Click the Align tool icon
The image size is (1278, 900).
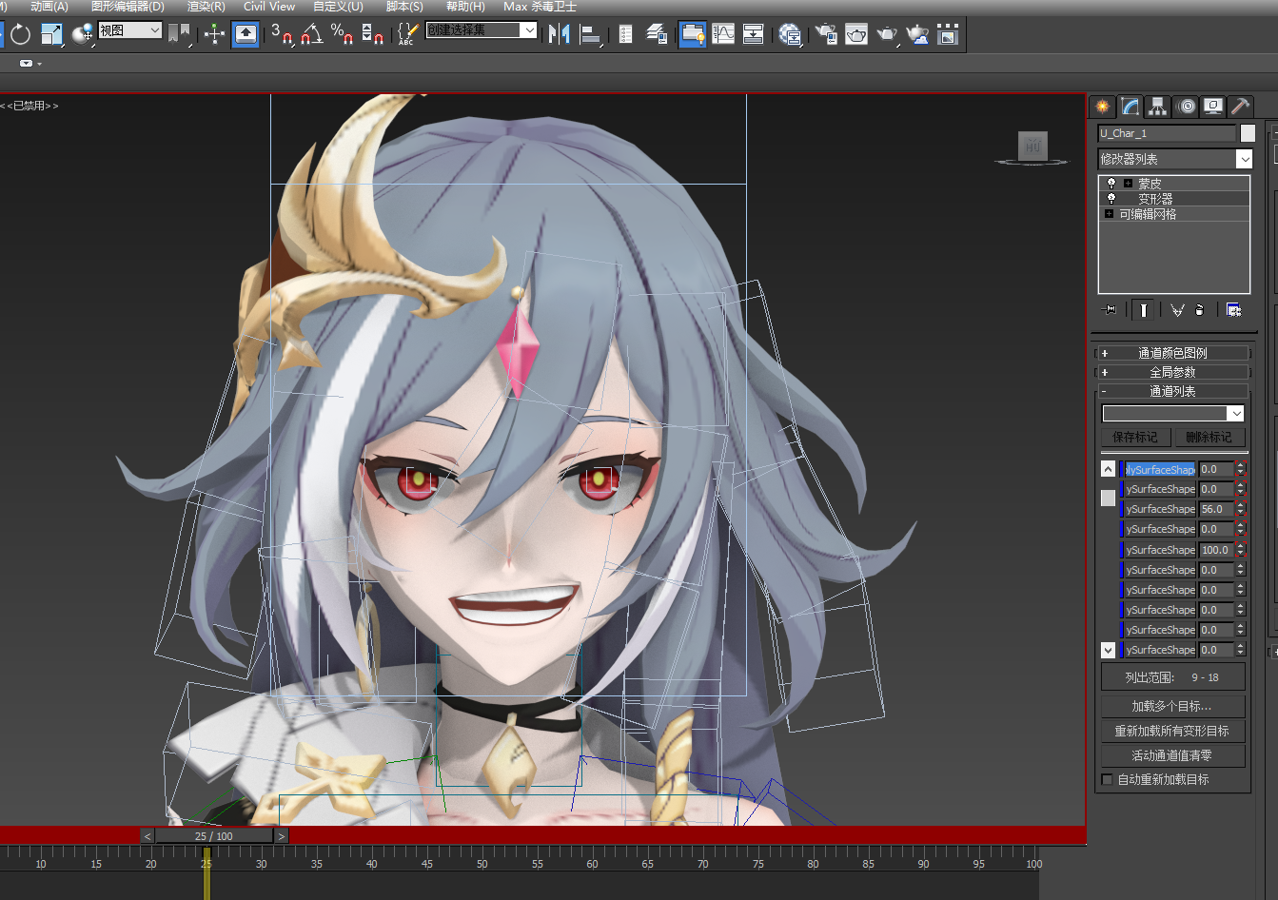pos(591,35)
